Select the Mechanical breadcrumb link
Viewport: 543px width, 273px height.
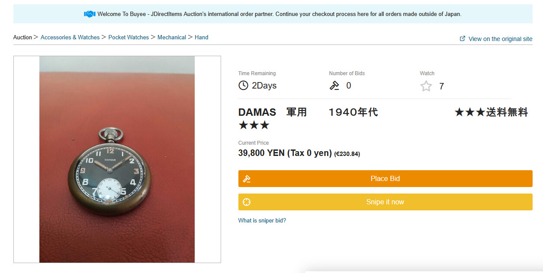172,38
